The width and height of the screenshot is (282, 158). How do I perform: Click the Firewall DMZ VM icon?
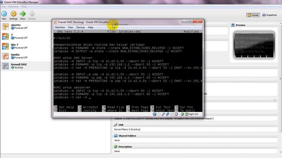pos(5,66)
